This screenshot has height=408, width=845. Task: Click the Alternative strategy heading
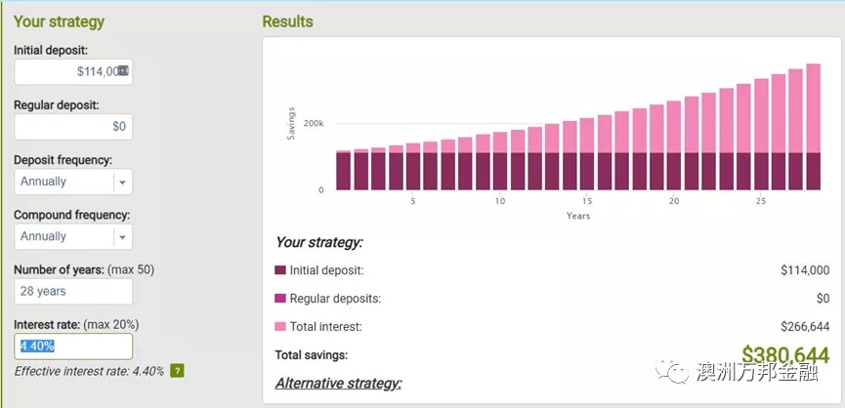[x=338, y=384]
